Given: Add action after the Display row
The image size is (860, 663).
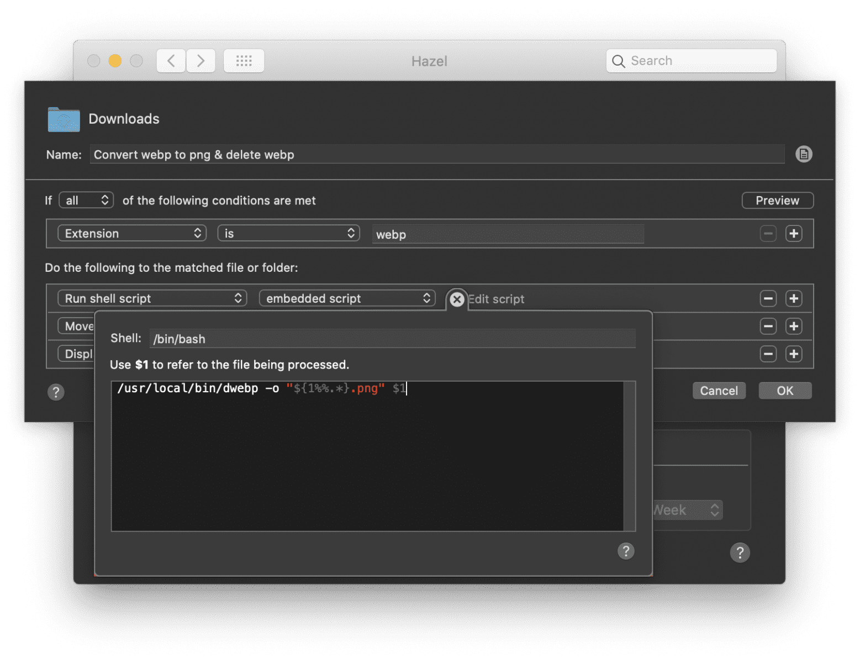Looking at the screenshot, I should click(x=794, y=354).
